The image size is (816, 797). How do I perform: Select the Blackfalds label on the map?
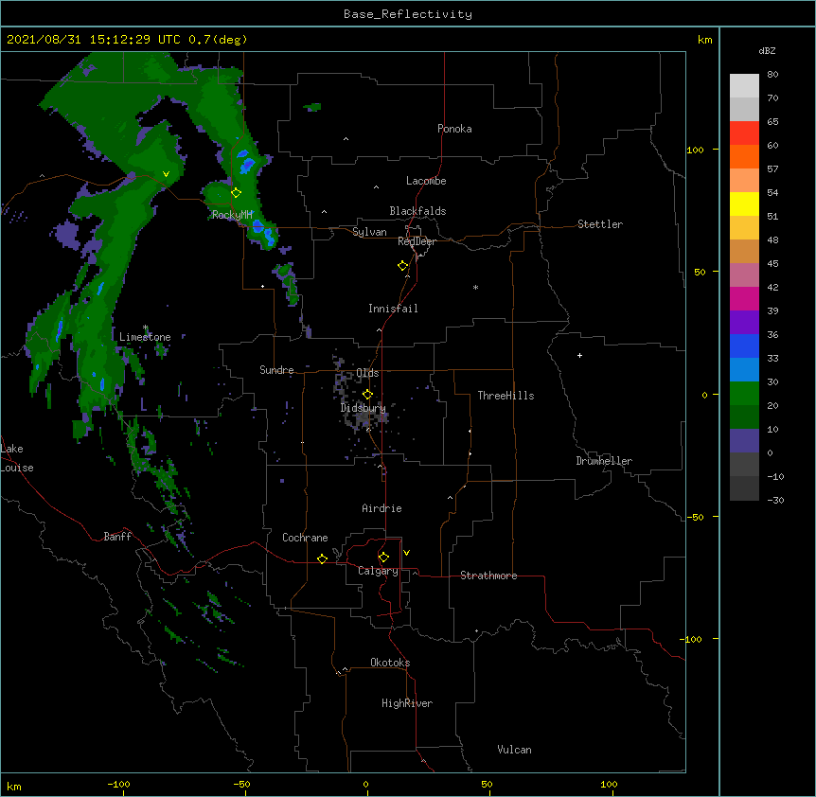point(417,211)
